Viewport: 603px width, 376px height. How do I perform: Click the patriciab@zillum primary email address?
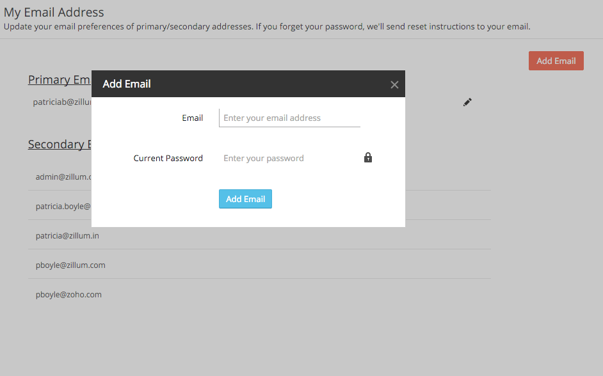[x=62, y=102]
